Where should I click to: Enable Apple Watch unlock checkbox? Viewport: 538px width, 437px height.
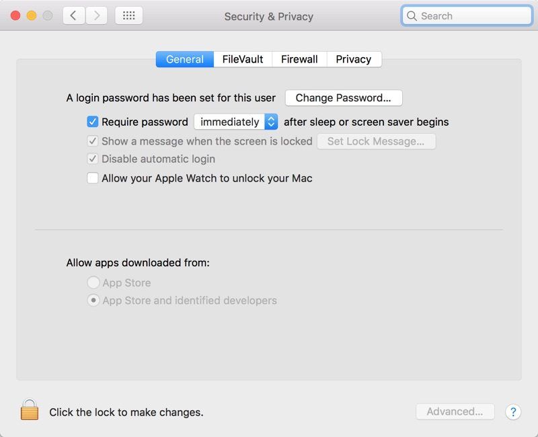[x=93, y=178]
